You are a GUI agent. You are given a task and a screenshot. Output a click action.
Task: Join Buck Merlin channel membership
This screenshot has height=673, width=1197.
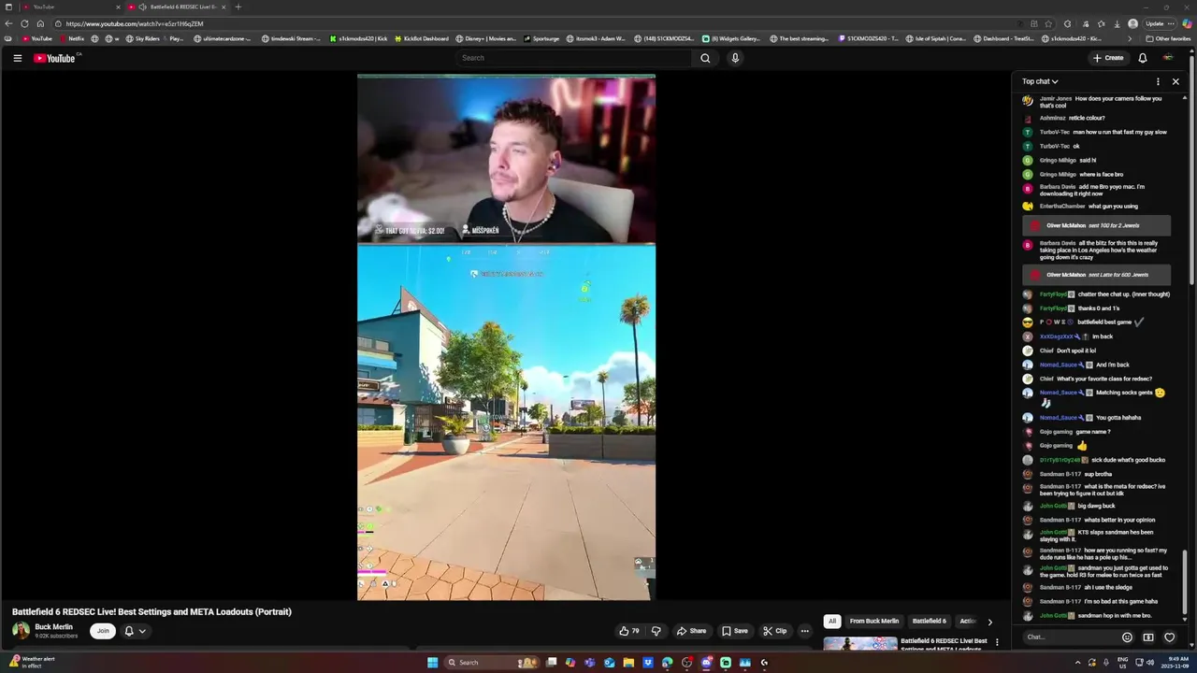103,631
